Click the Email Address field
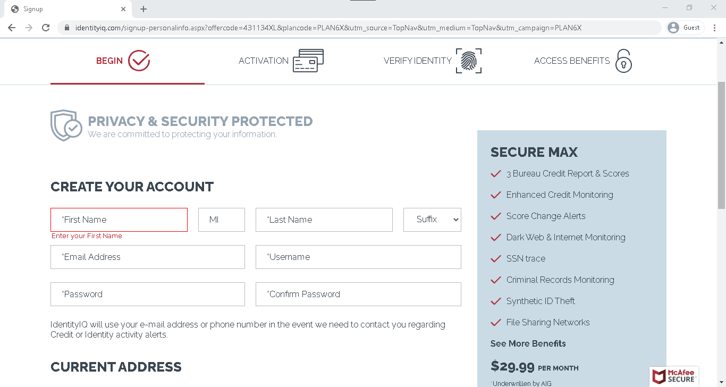Image resolution: width=726 pixels, height=387 pixels. pos(147,257)
